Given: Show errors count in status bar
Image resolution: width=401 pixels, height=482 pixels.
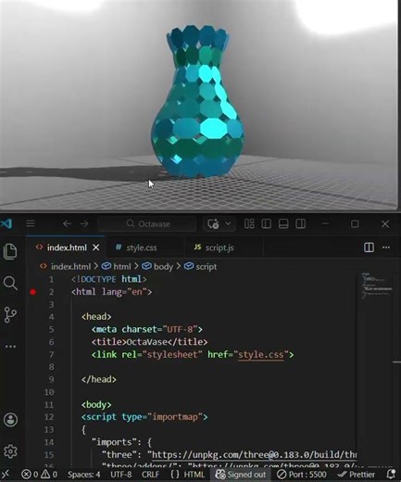Looking at the screenshot, I should point(30,475).
